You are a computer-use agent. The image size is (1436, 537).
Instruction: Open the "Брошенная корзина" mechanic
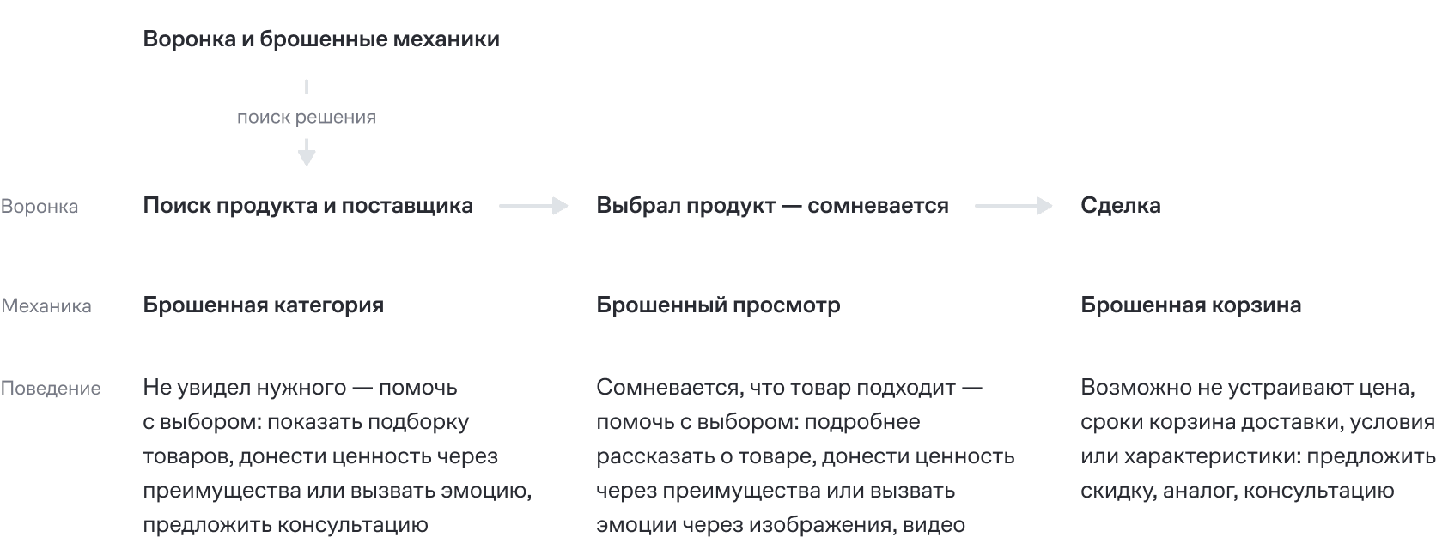click(x=1190, y=305)
